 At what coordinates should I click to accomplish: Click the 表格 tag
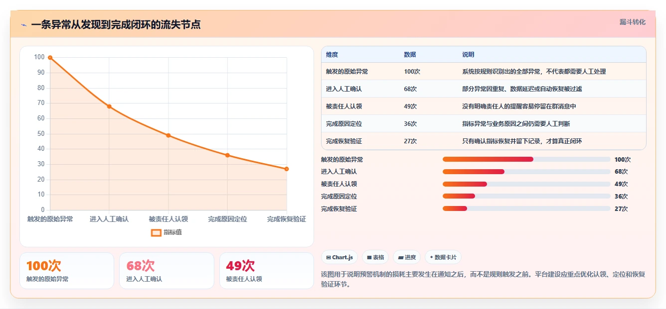pyautogui.click(x=375, y=257)
